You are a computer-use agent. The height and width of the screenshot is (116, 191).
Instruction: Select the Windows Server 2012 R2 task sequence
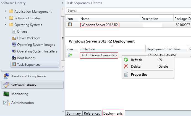100,25
